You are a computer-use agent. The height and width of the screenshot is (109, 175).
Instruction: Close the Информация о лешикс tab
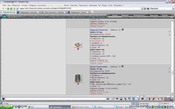click(89, 12)
